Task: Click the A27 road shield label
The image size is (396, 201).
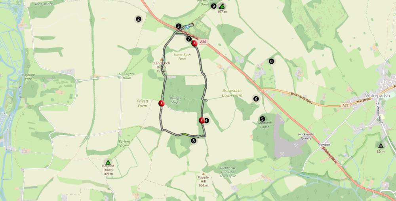Action: (x=345, y=105)
